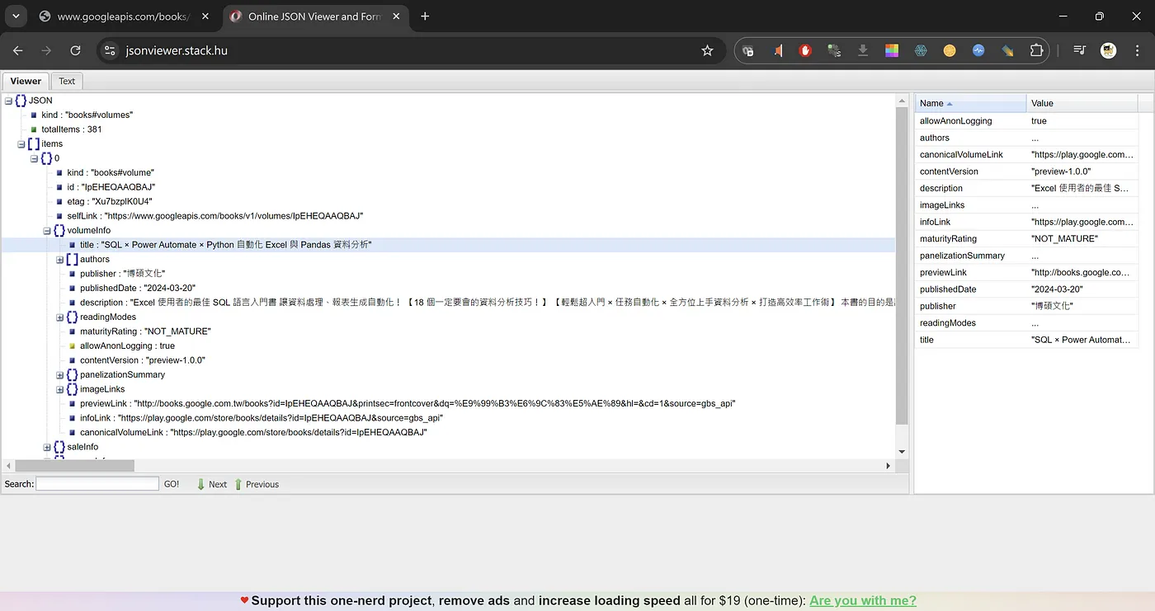Click the gray download-arrow extension icon
Image resolution: width=1155 pixels, height=611 pixels.
[x=863, y=50]
